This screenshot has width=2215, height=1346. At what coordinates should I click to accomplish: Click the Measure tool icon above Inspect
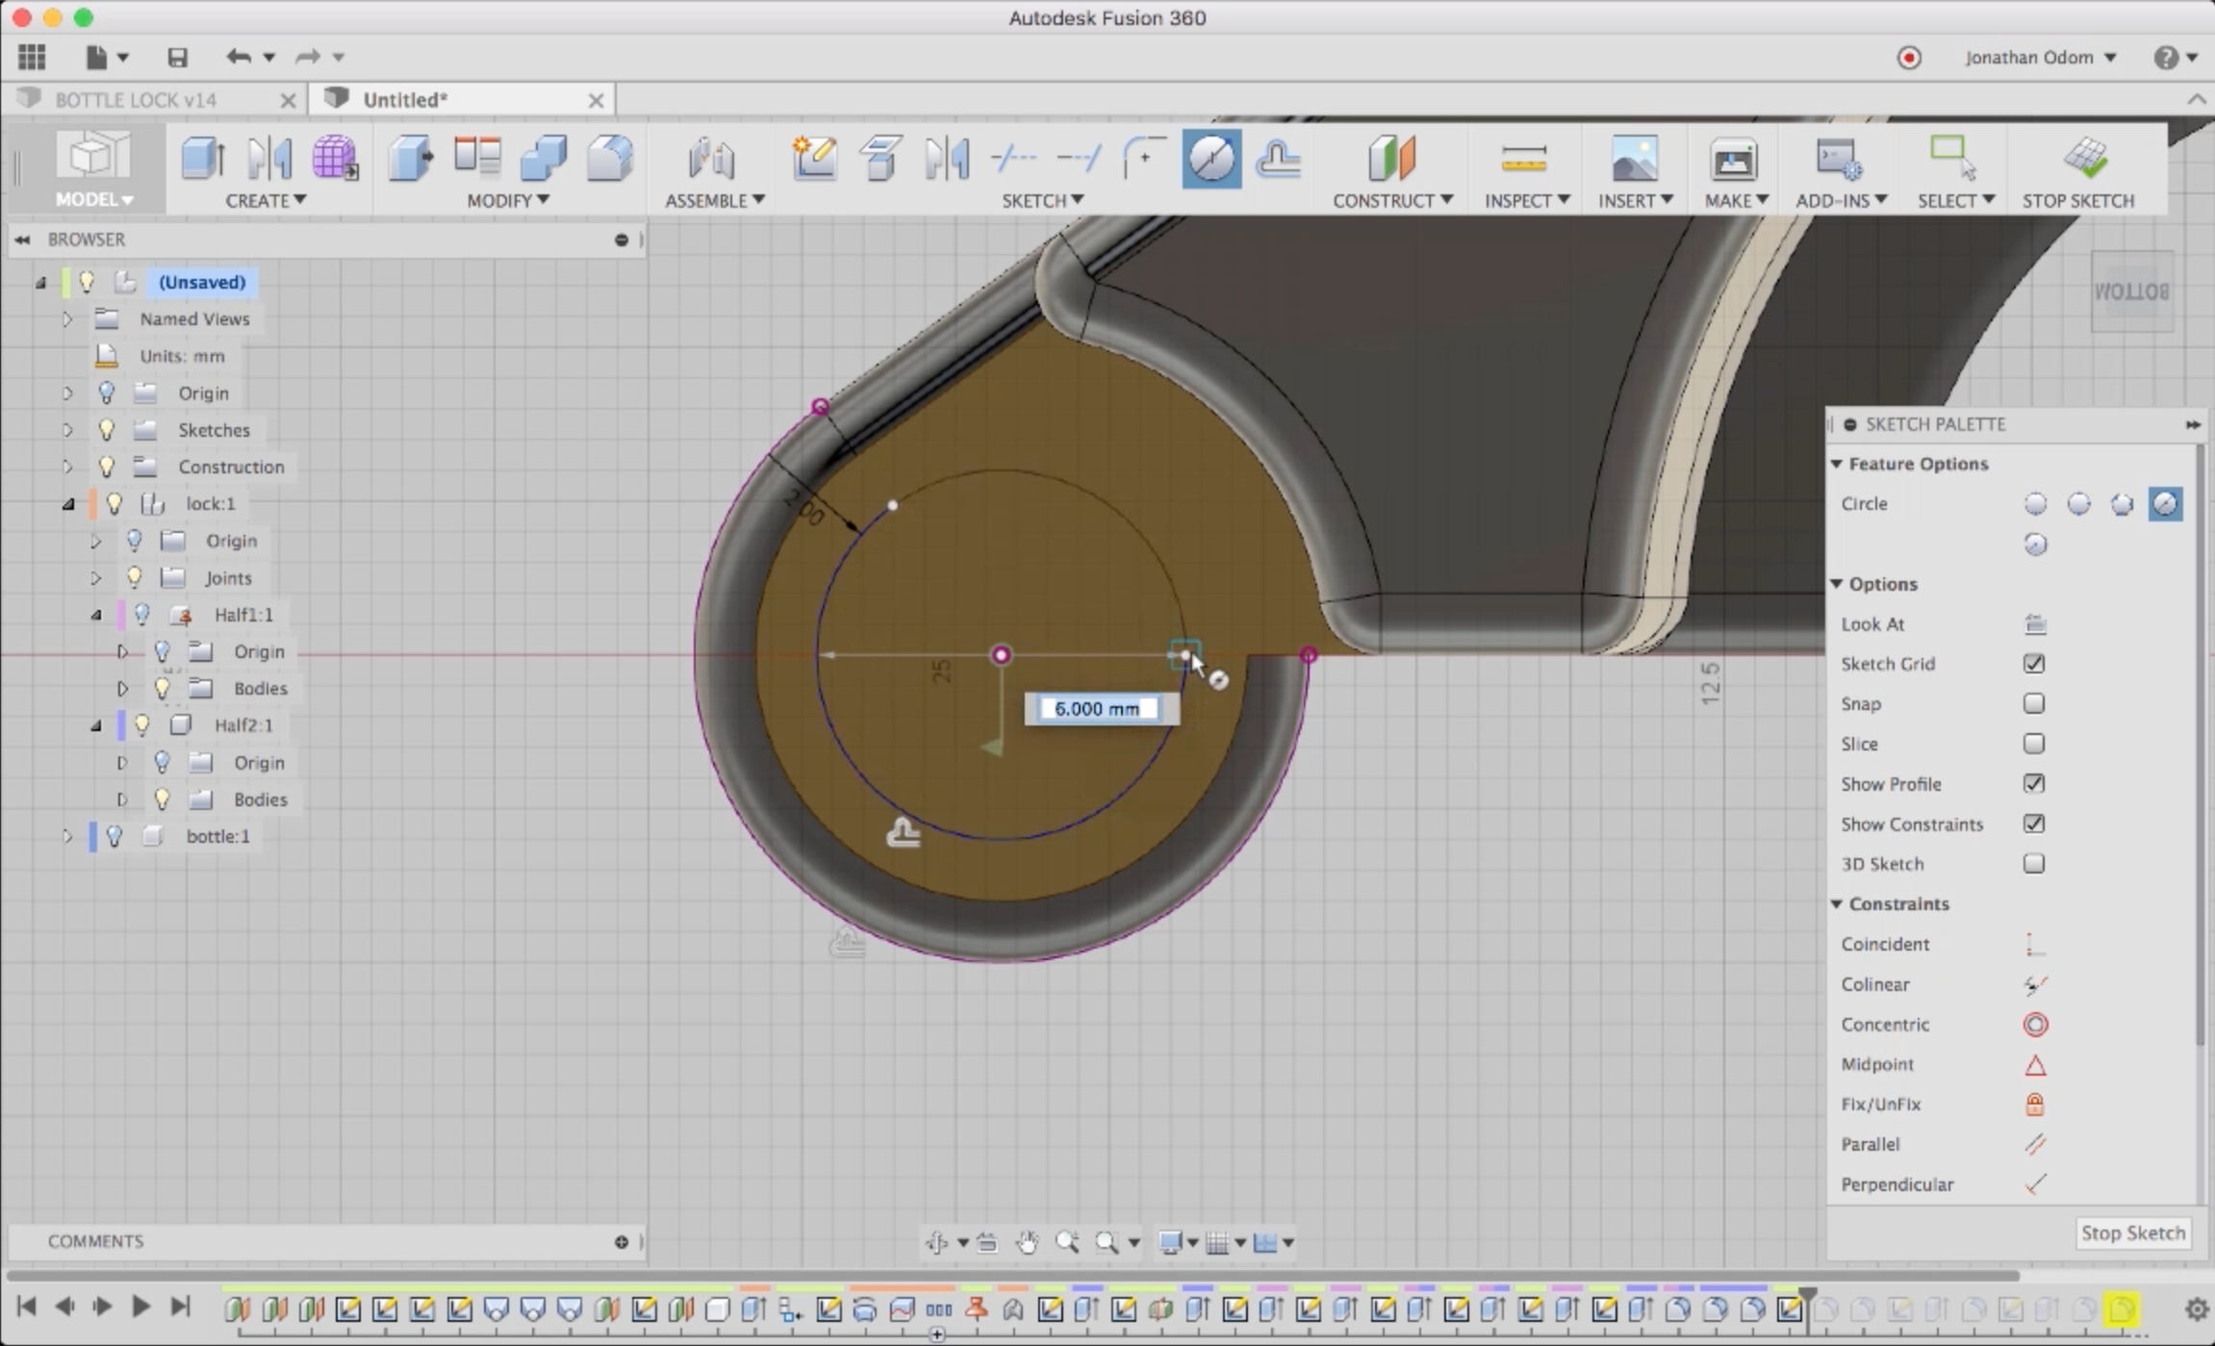[x=1523, y=159]
